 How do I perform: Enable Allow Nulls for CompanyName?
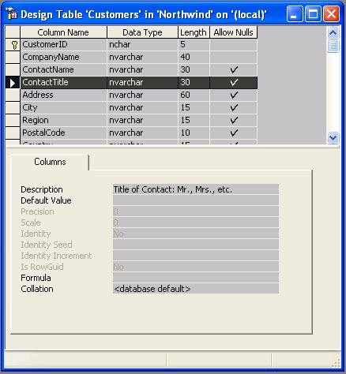pyautogui.click(x=234, y=57)
